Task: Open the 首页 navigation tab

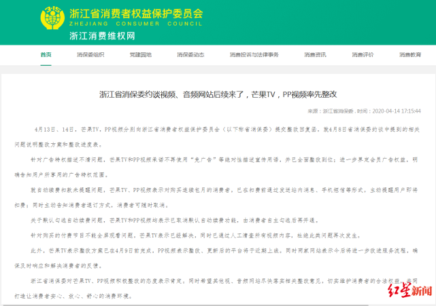Action: [x=46, y=55]
